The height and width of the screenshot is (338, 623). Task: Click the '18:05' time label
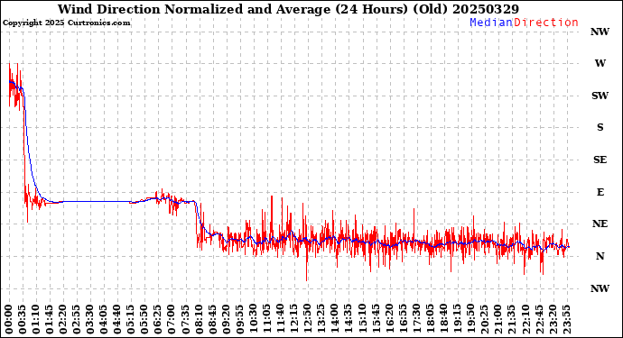pos(430,319)
